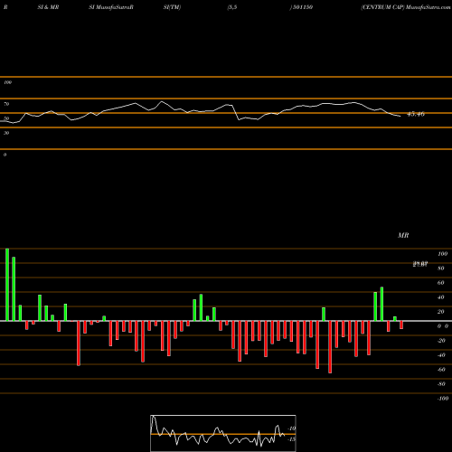
Task: Click the RSI current value 45.46
Action: pos(416,114)
